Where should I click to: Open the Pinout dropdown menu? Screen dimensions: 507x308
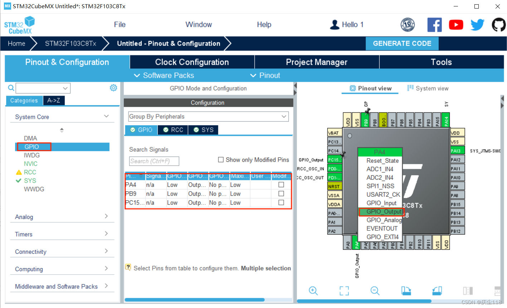(x=265, y=75)
